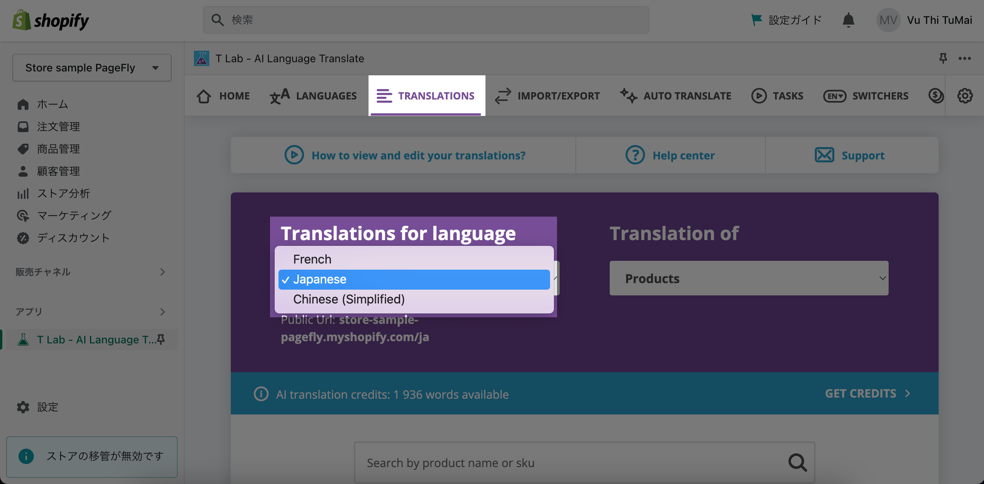Switch to the LANGUAGES tab
Screen dimensions: 984x484
point(314,96)
